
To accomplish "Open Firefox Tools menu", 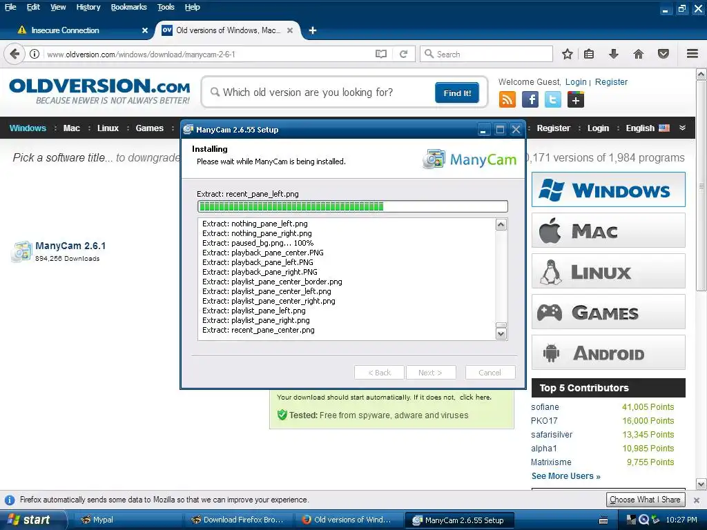I will coord(166,7).
